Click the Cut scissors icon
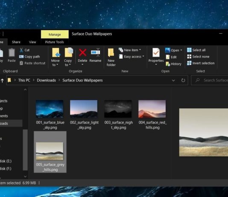 tap(21, 50)
